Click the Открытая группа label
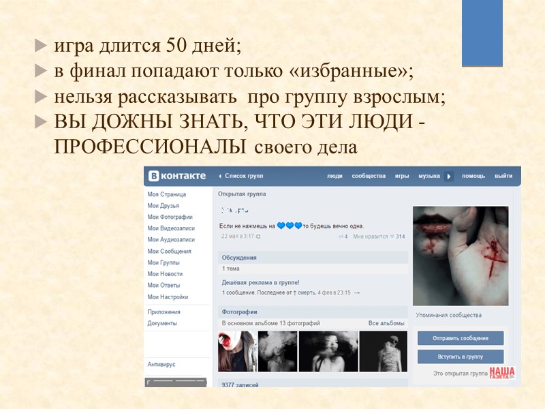Viewport: 545px width, 409px height. click(x=242, y=194)
